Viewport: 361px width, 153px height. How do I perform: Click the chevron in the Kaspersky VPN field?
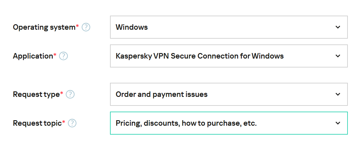click(338, 56)
